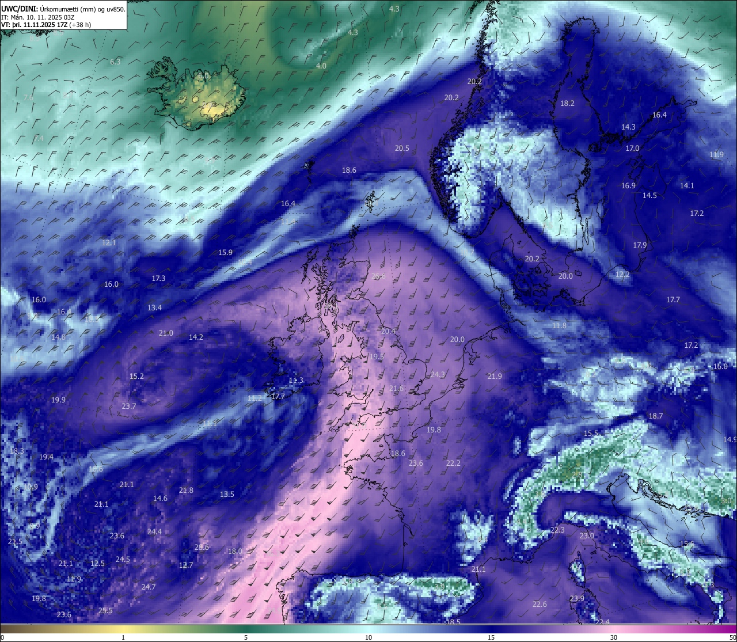Image resolution: width=737 pixels, height=642 pixels.
Task: Click the 24.5 value in the Atlantic
Action: coord(123,560)
